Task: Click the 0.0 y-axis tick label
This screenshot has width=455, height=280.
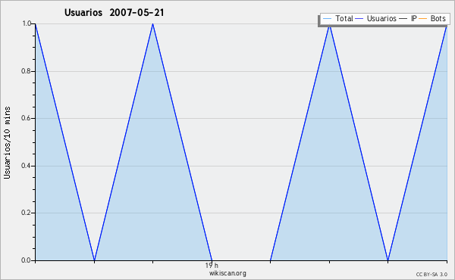Action: click(x=26, y=260)
